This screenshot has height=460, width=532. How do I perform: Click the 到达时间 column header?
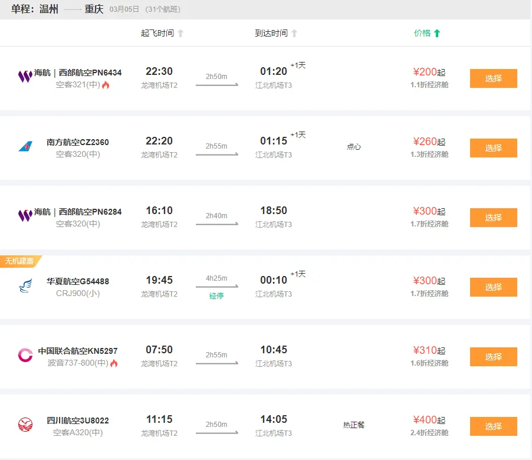(x=271, y=34)
